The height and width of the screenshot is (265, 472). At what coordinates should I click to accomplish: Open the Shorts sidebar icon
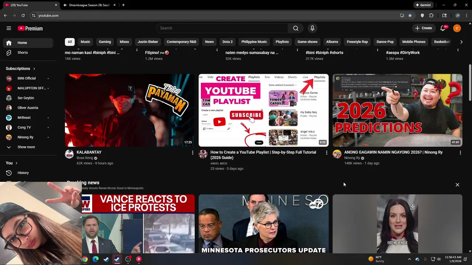[9, 53]
